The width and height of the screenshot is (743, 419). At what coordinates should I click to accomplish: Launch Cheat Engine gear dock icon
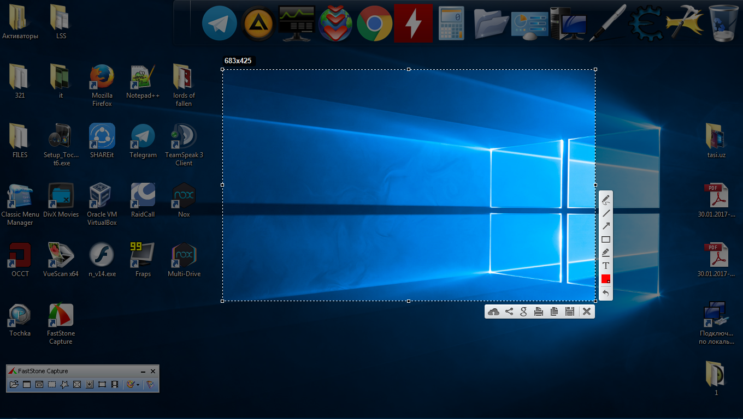click(x=646, y=23)
